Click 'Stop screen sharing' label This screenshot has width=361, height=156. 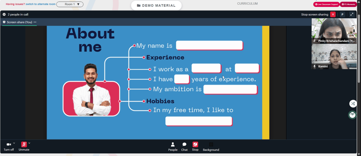(314, 14)
